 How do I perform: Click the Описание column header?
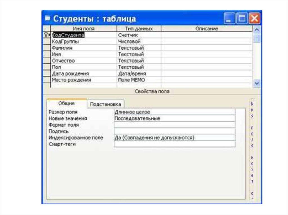tap(206, 29)
